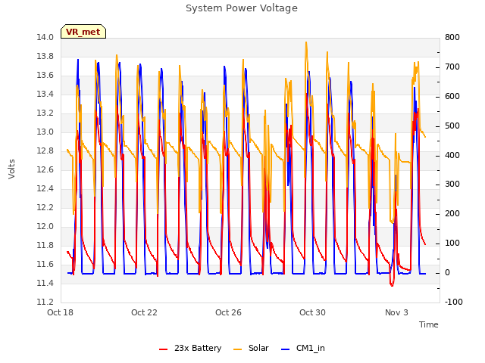Click the 200 right axis value
This screenshot has width=485, height=363.
coord(452,213)
